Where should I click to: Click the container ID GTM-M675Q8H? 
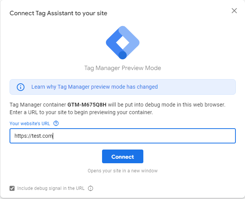pos(87,104)
